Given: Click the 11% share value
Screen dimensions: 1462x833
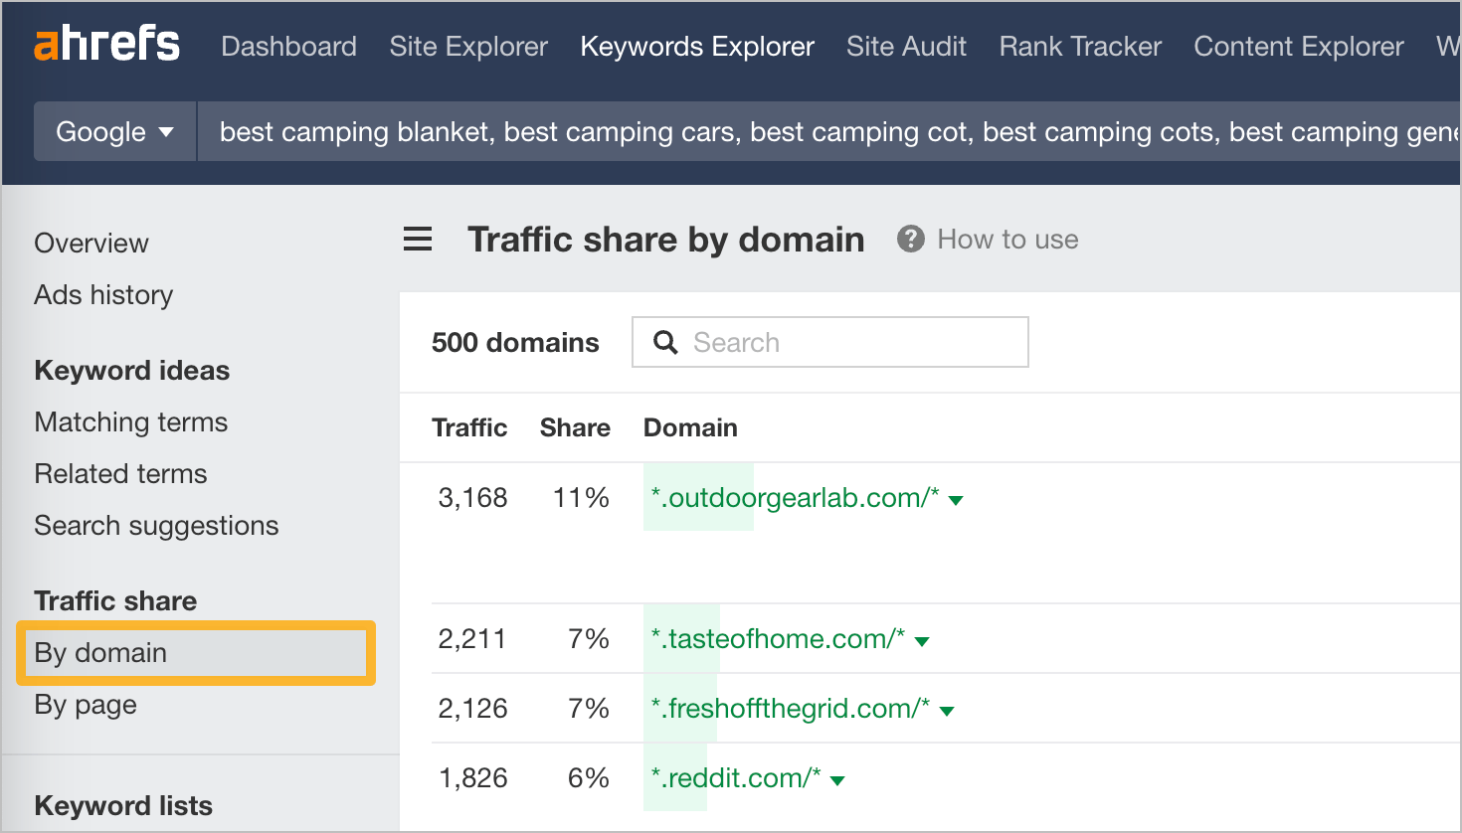Looking at the screenshot, I should click(581, 497).
